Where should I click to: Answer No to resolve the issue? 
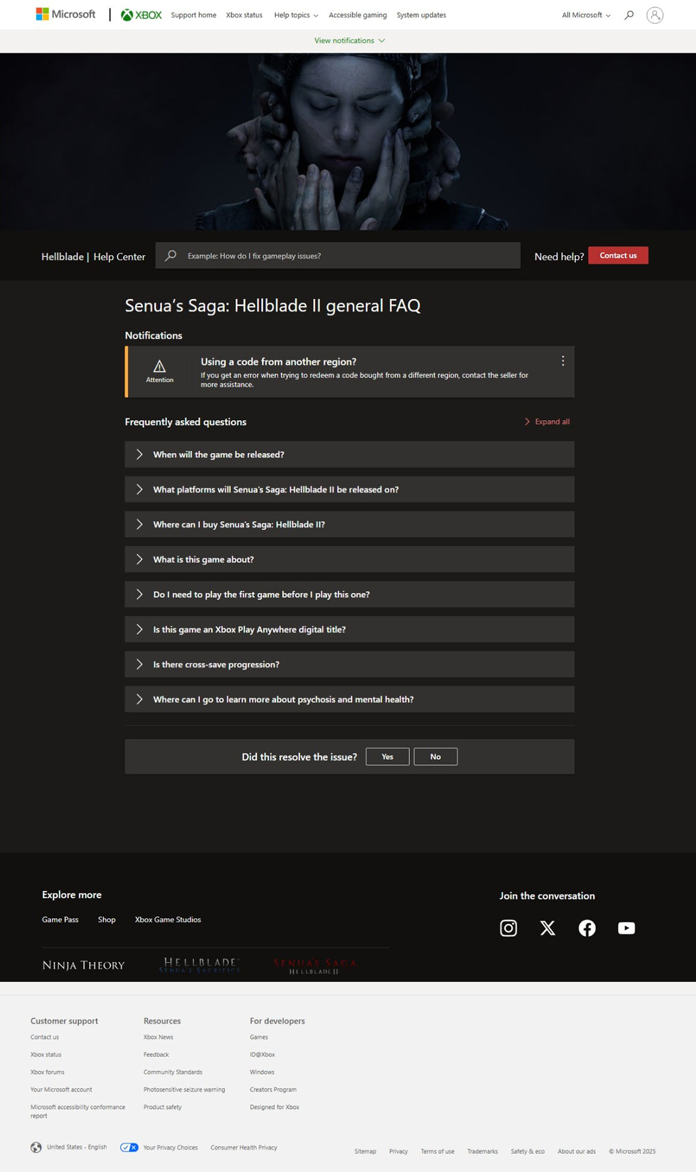(x=435, y=757)
